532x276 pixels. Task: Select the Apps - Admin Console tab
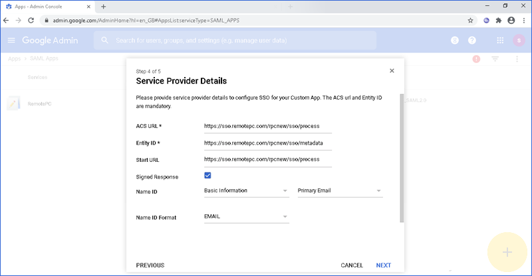click(47, 6)
